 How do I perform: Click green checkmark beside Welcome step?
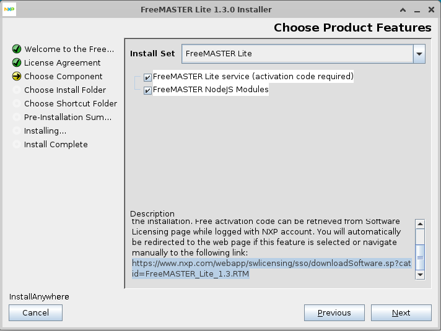point(17,49)
